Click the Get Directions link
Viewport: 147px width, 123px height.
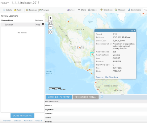click(111, 77)
